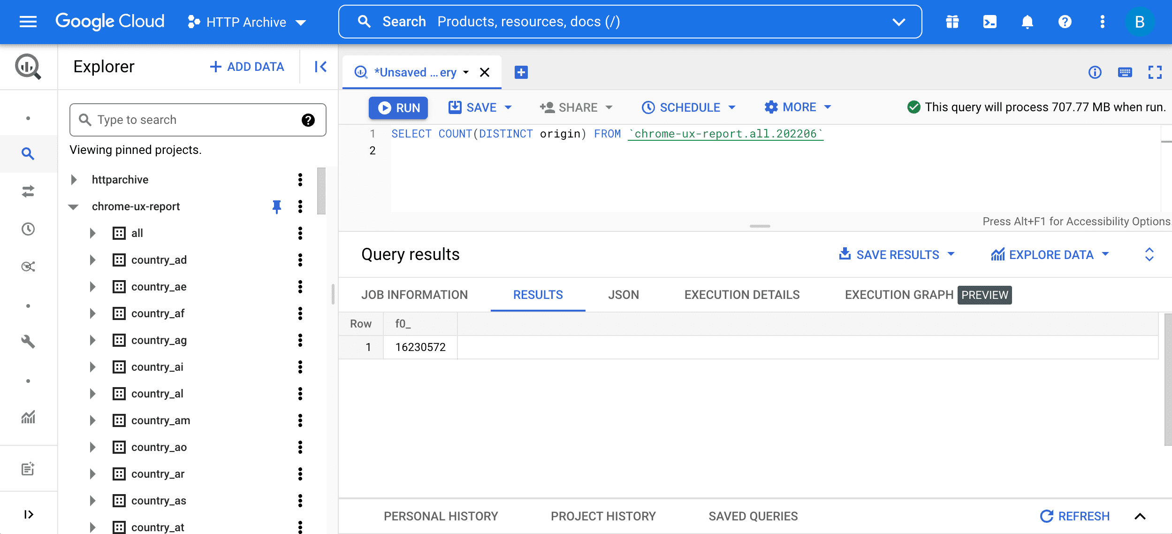Toggle the sidebar collapse arrow
The height and width of the screenshot is (534, 1172).
320,67
